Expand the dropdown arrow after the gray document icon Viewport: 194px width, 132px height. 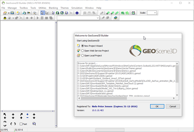coord(13,18)
